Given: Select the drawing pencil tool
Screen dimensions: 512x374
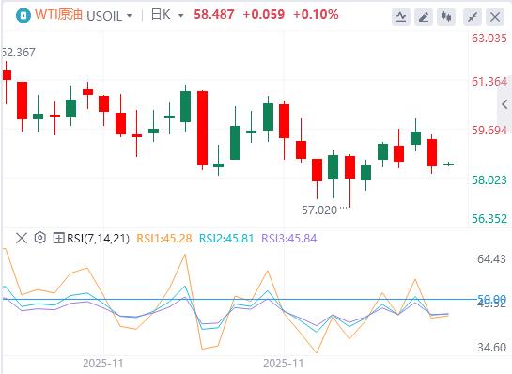Looking at the screenshot, I should (424, 16).
